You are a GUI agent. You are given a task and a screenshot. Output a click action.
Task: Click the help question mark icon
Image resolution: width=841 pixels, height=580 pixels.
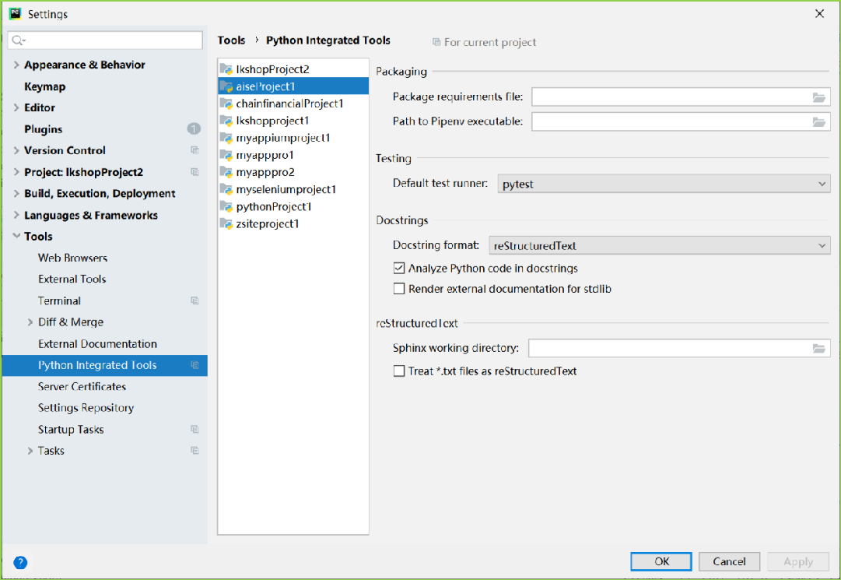pyautogui.click(x=20, y=562)
